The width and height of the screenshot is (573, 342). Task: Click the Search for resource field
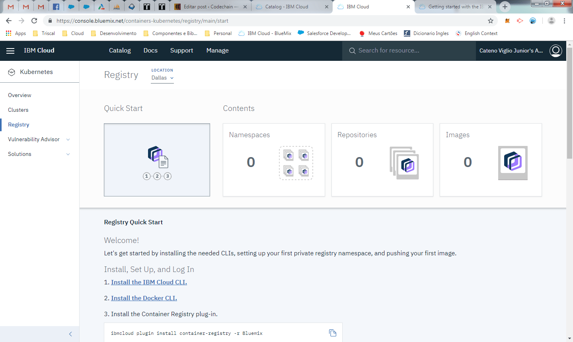coord(409,51)
